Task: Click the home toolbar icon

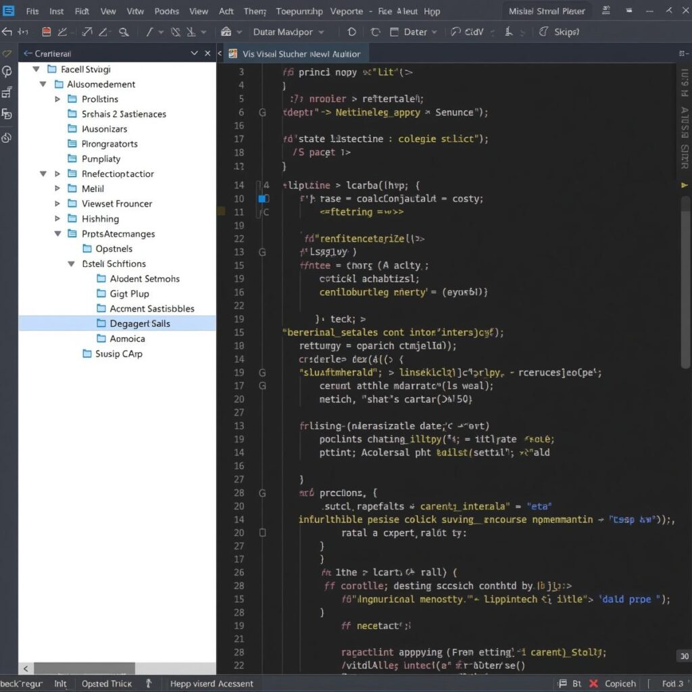Action: (x=226, y=32)
